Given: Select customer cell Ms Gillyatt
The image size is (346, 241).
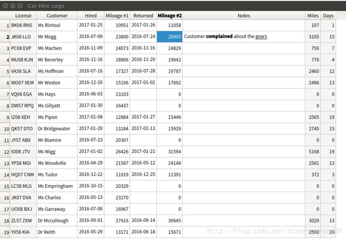Looking at the screenshot, I should pyautogui.click(x=57, y=105).
